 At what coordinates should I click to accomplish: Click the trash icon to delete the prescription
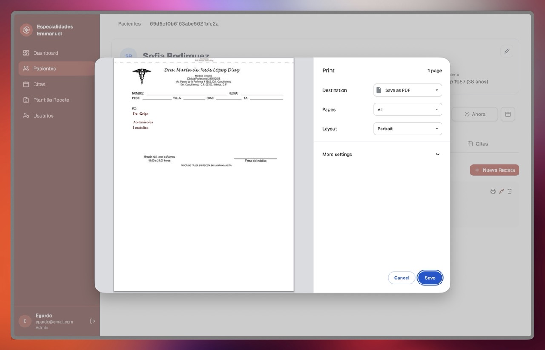coord(510,192)
